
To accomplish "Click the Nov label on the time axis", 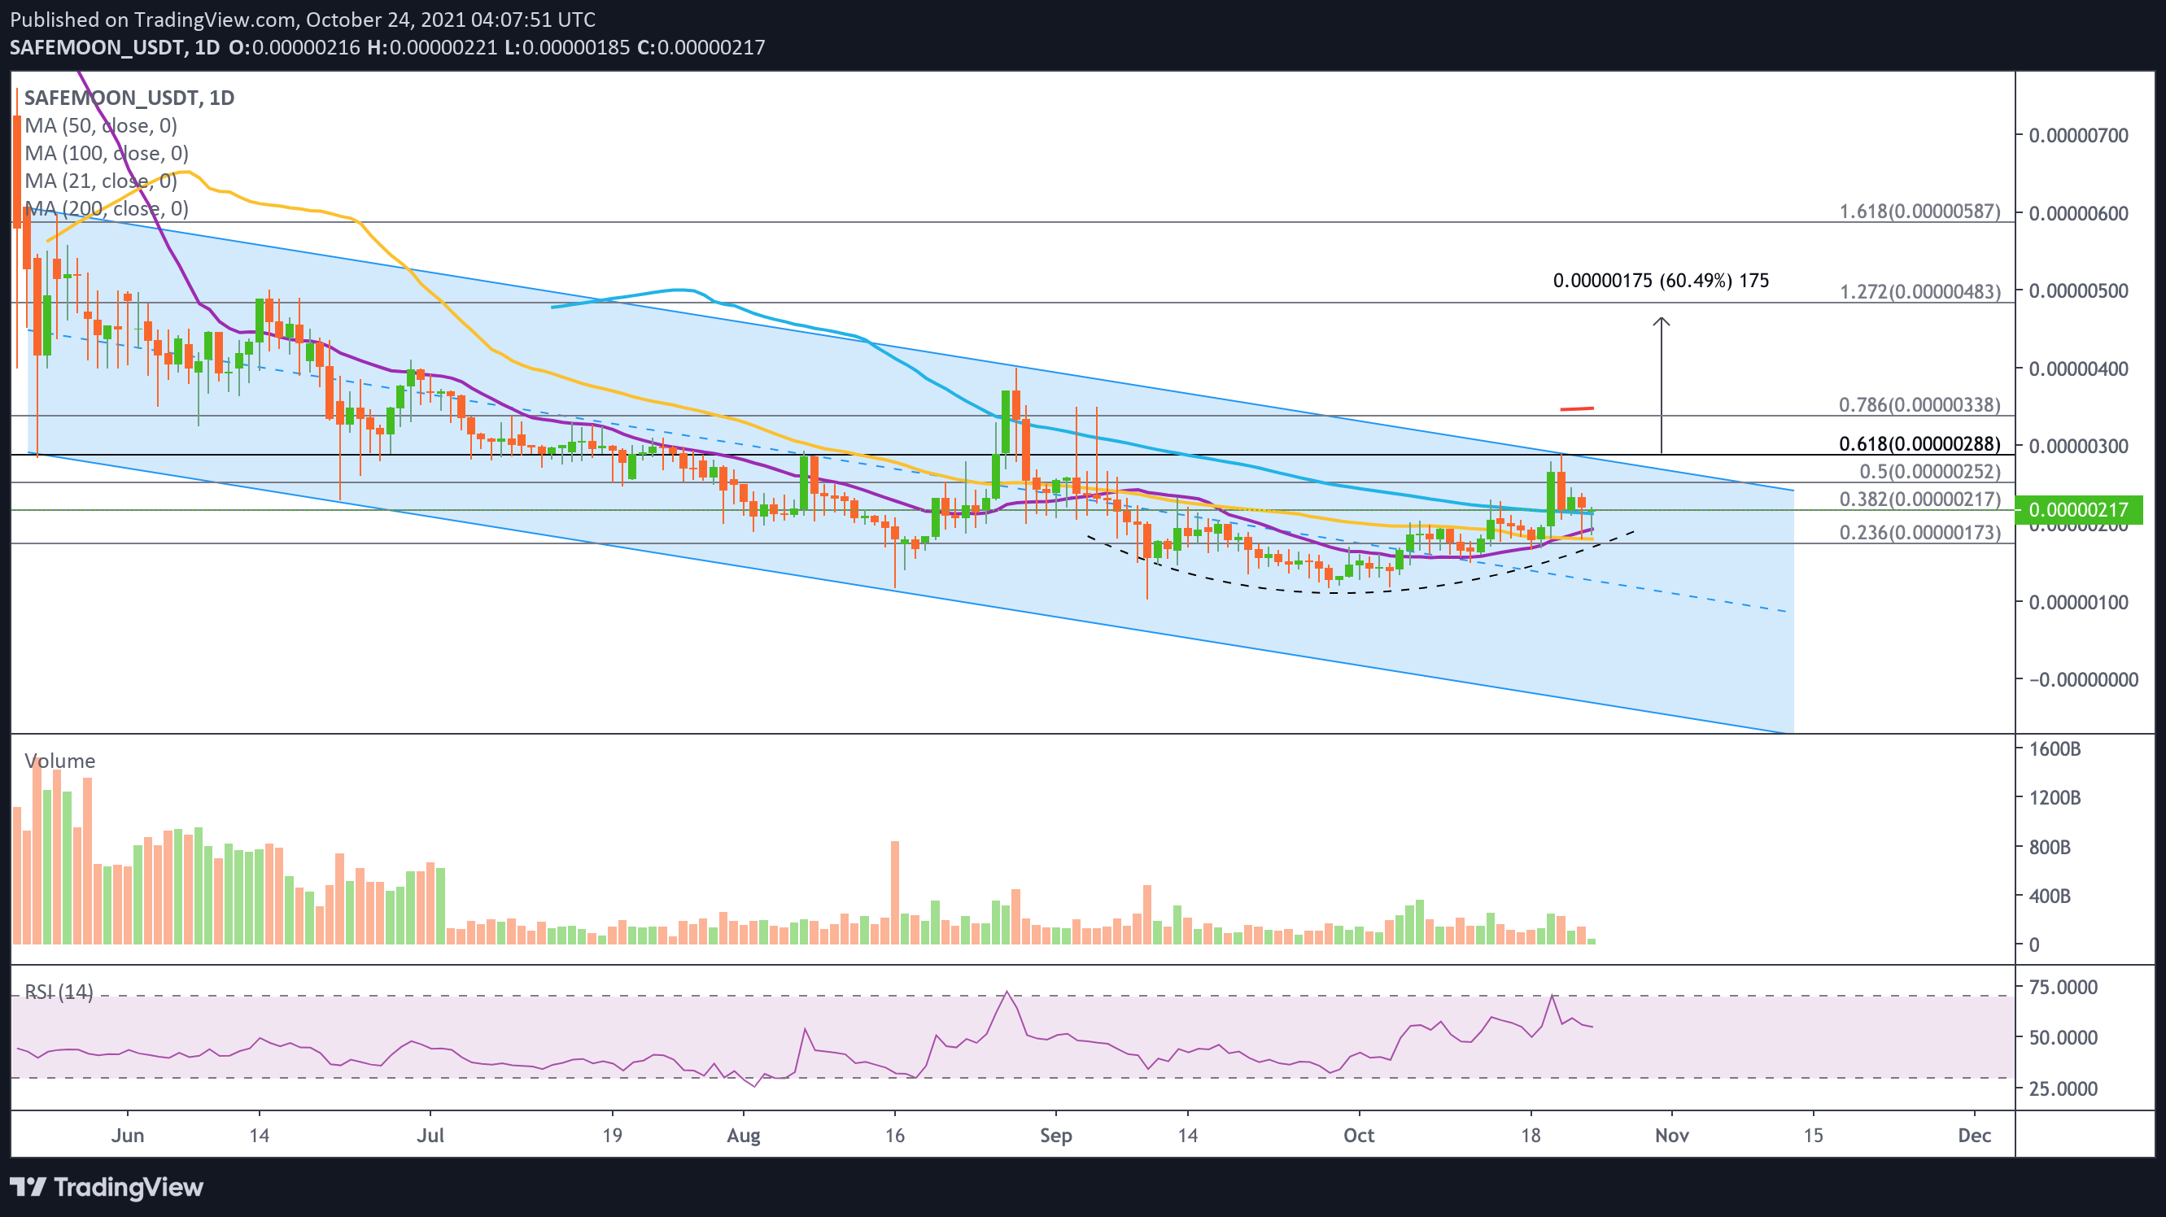I will coord(1671,1136).
